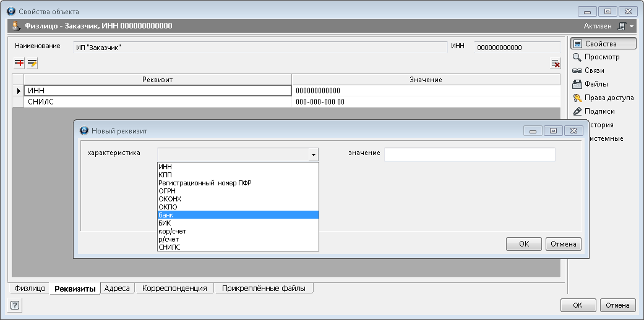Click the help question mark icon

click(14, 305)
